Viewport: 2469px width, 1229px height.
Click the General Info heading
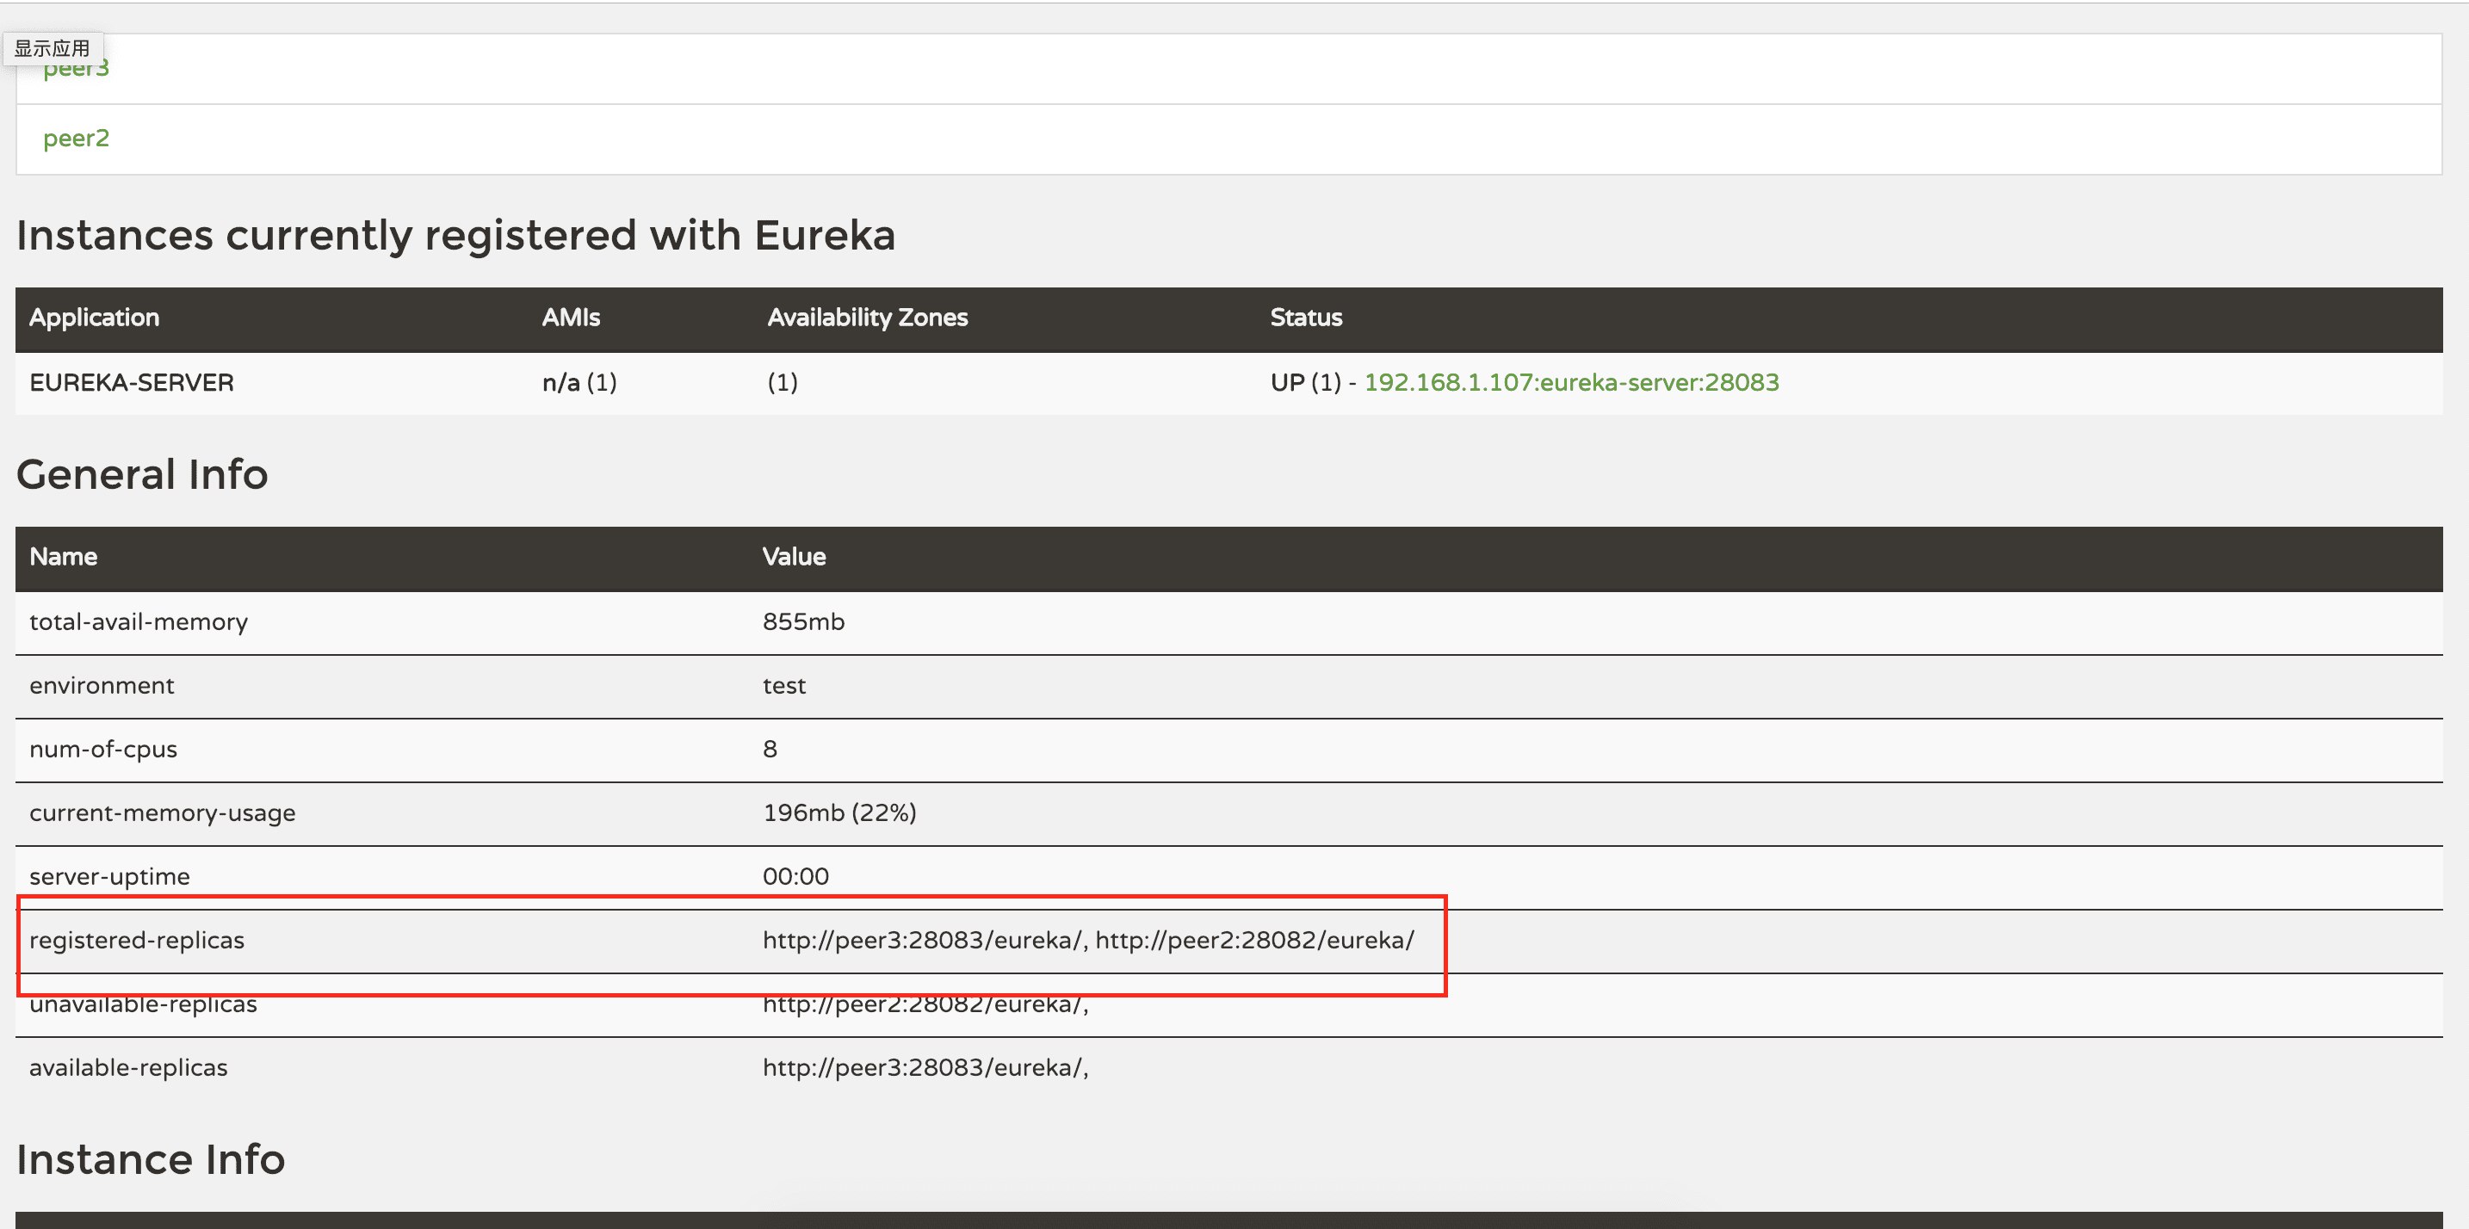click(142, 474)
